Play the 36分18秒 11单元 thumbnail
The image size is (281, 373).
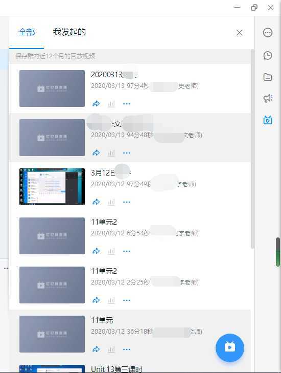click(52, 334)
